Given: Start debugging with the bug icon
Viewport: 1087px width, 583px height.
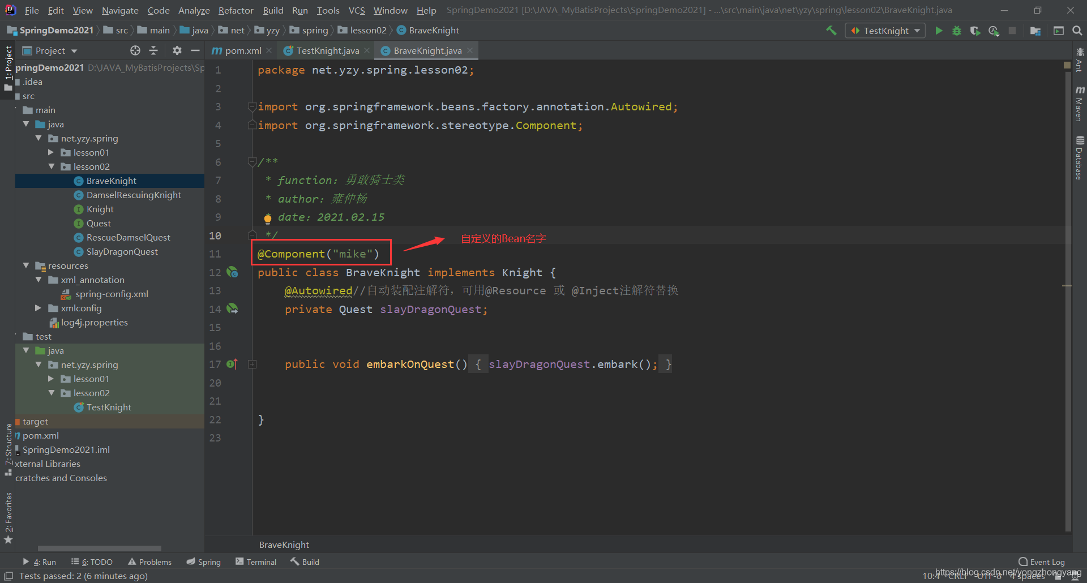Looking at the screenshot, I should point(957,31).
